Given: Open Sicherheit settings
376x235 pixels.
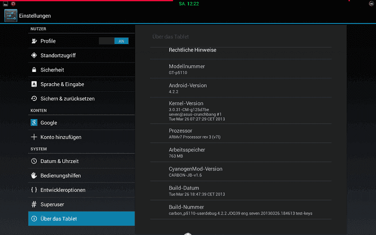Looking at the screenshot, I should (81, 70).
